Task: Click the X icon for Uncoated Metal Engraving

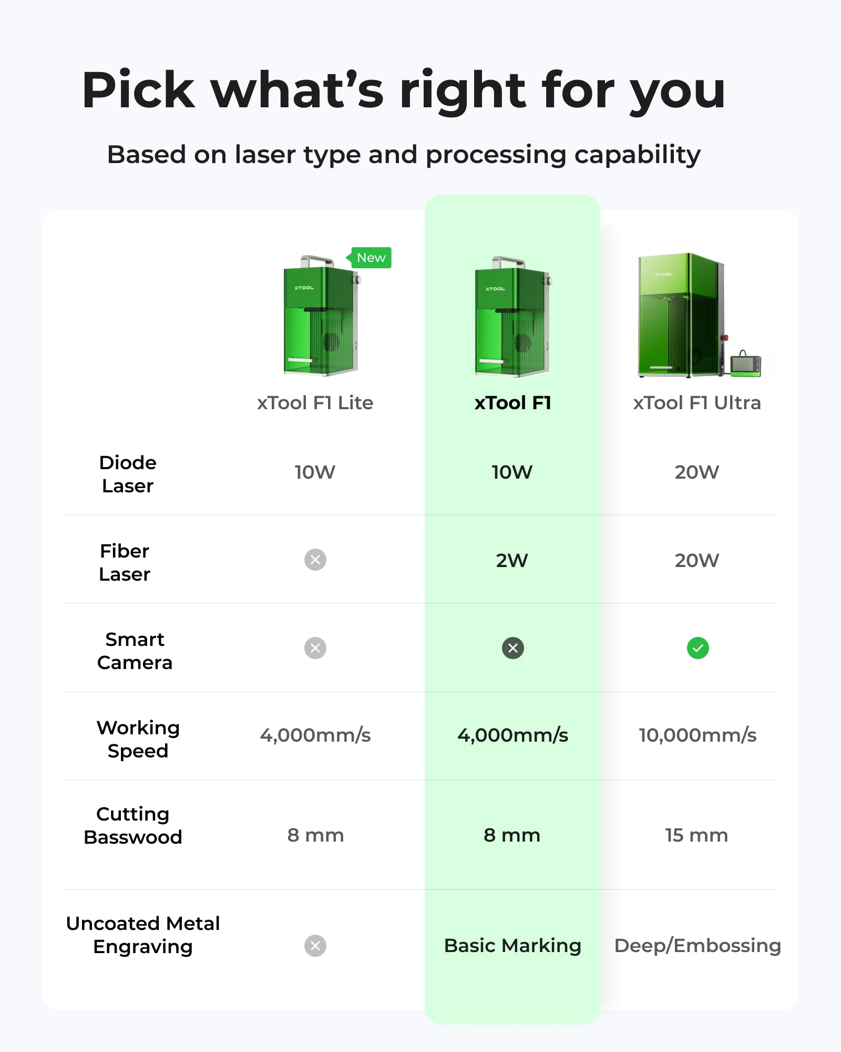Action: 315,946
